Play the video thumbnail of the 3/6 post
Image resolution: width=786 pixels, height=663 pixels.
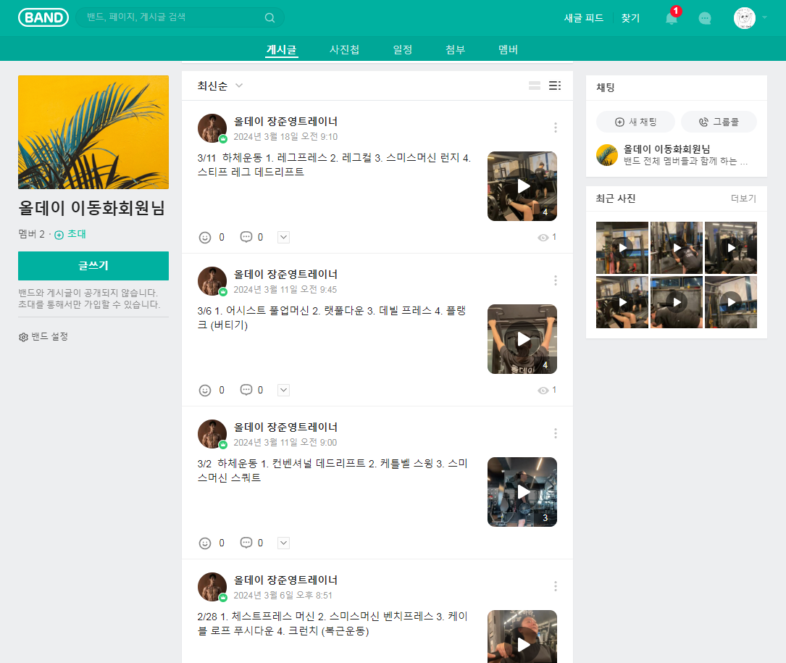coord(522,339)
